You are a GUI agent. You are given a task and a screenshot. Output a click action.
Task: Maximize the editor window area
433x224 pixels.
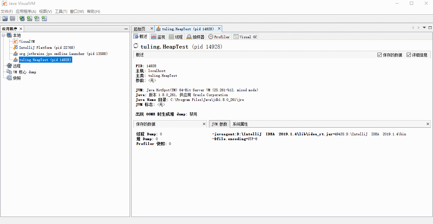(x=430, y=28)
